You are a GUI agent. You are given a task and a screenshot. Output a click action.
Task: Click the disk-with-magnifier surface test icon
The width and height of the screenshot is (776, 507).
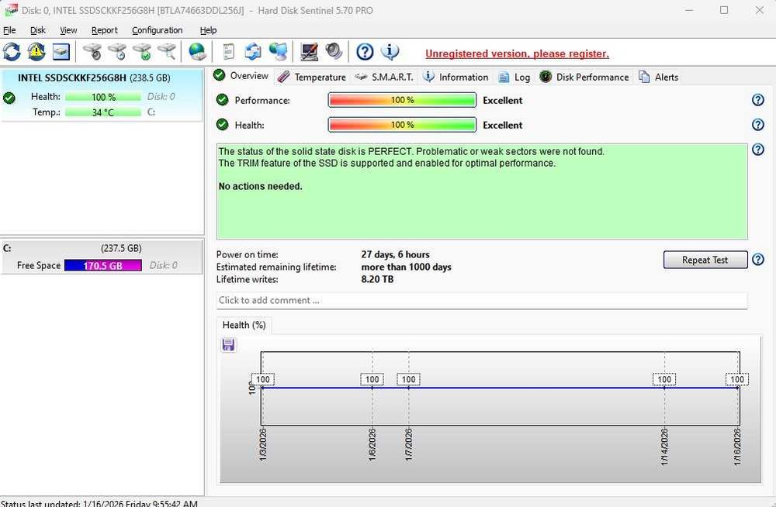tap(167, 51)
